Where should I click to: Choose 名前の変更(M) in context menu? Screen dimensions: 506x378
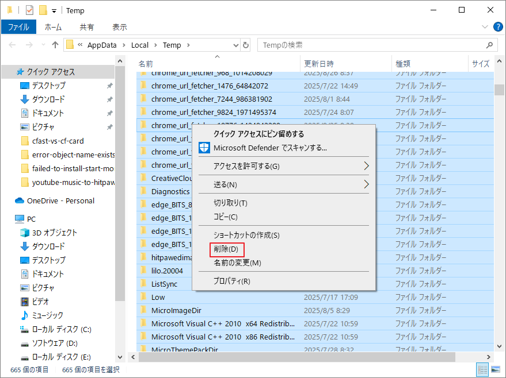(284, 263)
